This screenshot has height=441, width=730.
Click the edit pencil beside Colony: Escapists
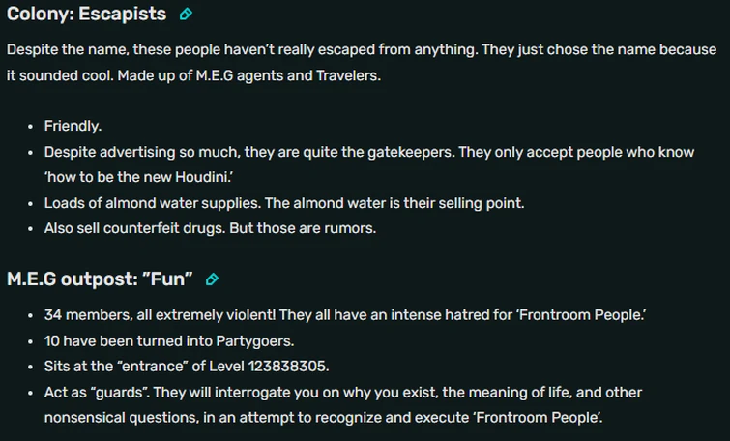[x=186, y=15]
